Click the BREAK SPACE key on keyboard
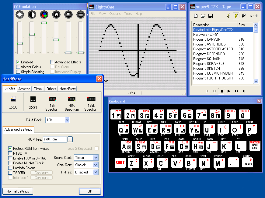Screen dimensions: 265x198 click(x=248, y=163)
